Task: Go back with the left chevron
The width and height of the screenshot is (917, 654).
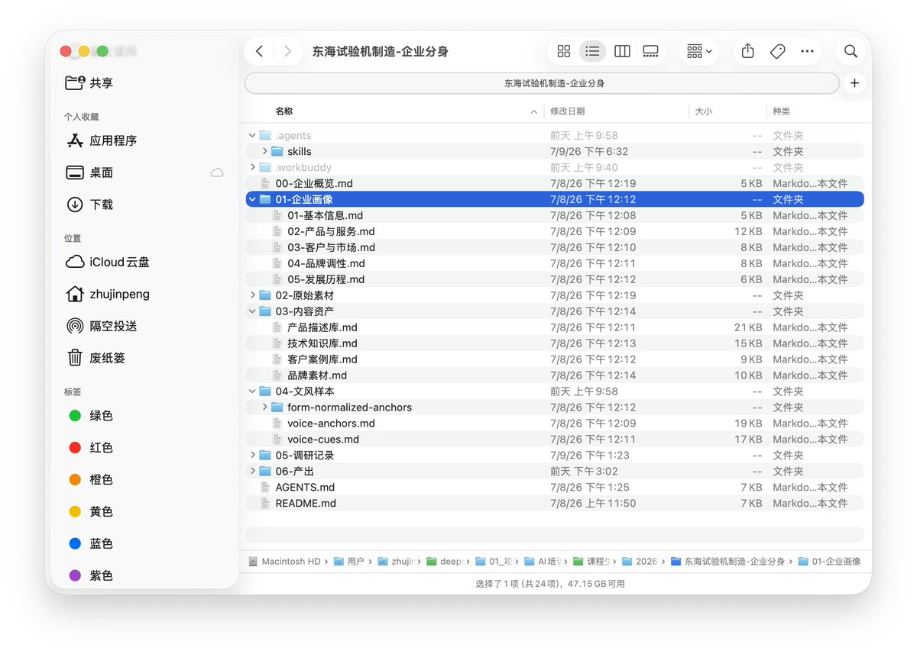Action: tap(260, 51)
